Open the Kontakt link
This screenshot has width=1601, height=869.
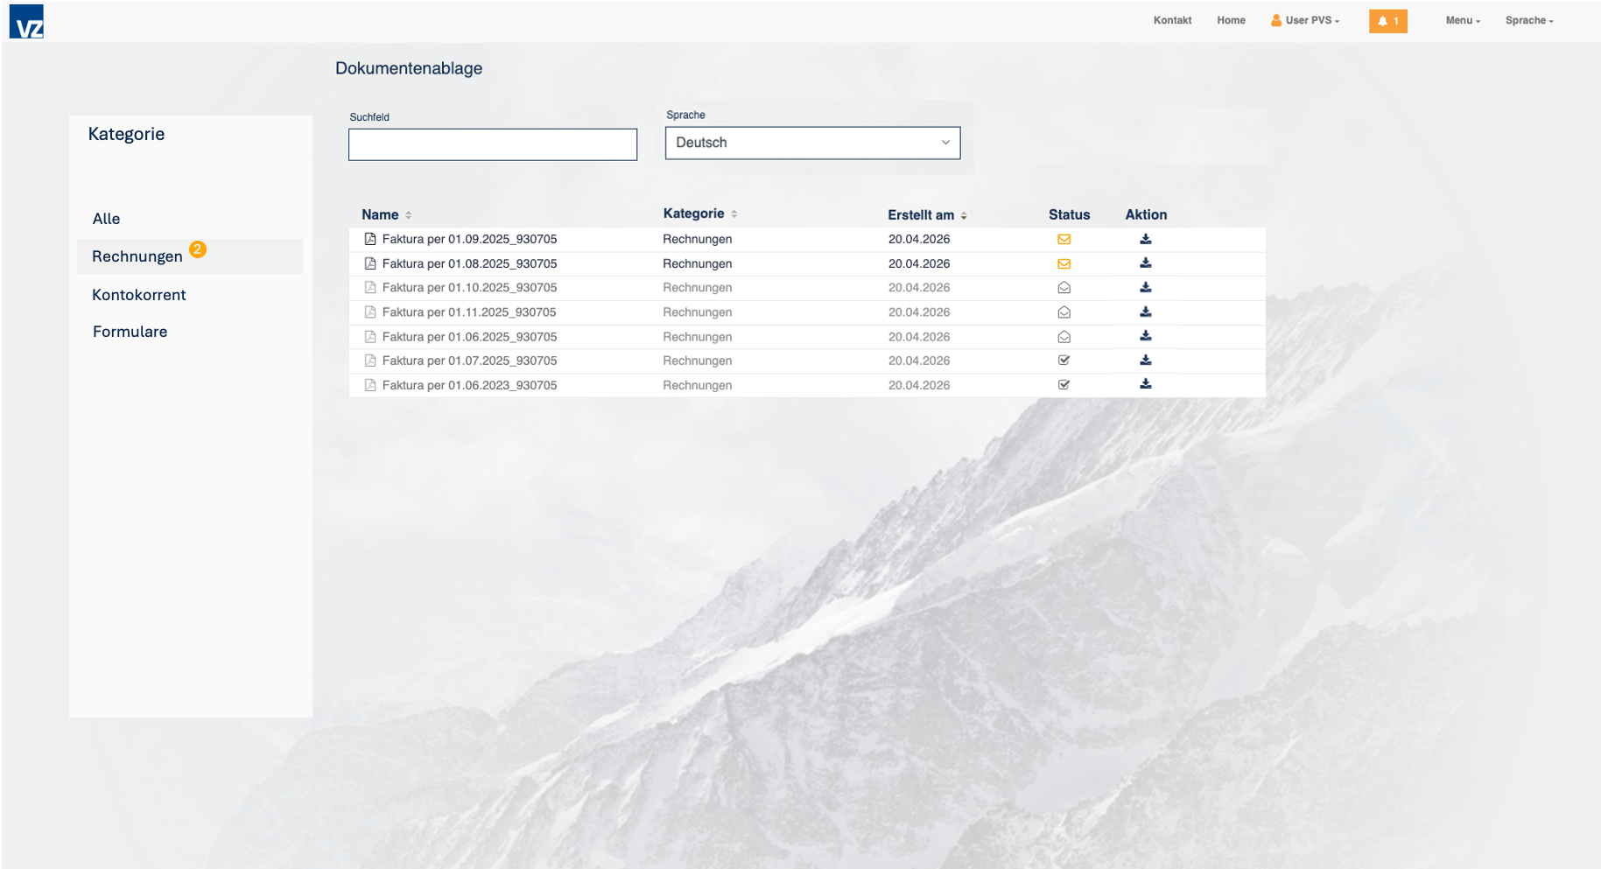1172,20
